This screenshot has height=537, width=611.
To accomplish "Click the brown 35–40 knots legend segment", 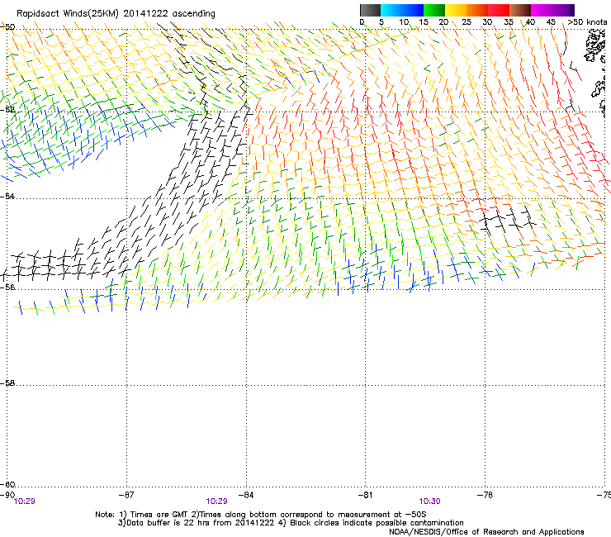I will (x=520, y=10).
